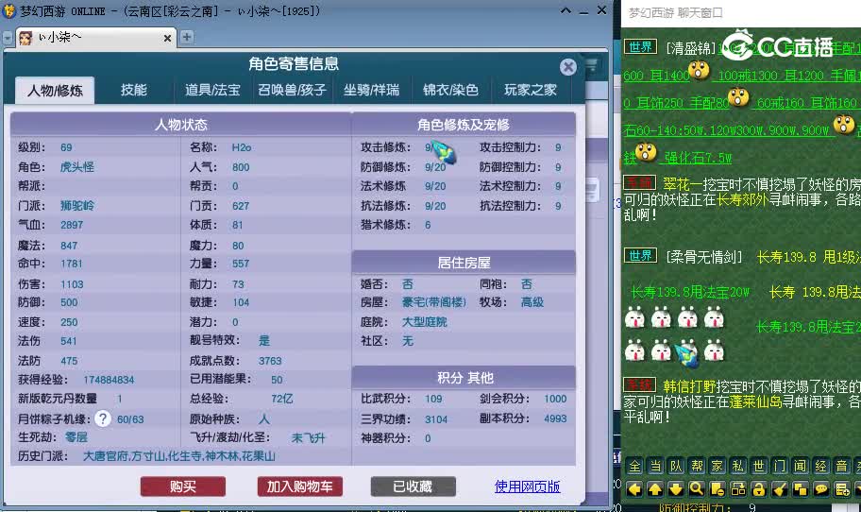The height and width of the screenshot is (512, 861).
Task: Open the 锦衣/染色 tab
Action: pos(451,90)
